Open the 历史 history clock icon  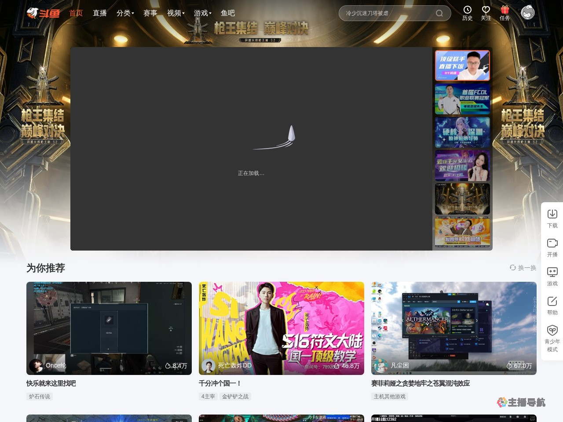(x=467, y=10)
